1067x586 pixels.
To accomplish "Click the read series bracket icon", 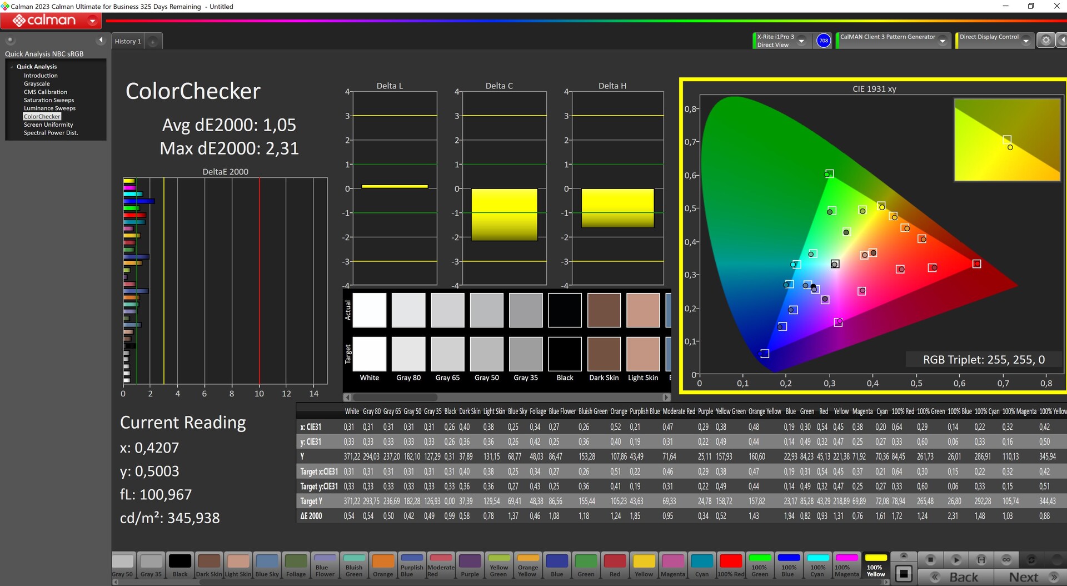I will tap(981, 559).
